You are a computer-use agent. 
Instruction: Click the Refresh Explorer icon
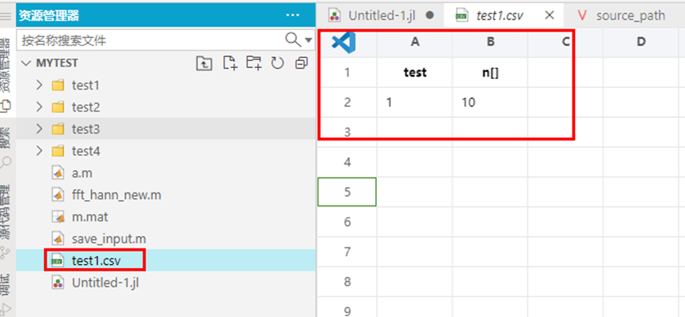277,63
